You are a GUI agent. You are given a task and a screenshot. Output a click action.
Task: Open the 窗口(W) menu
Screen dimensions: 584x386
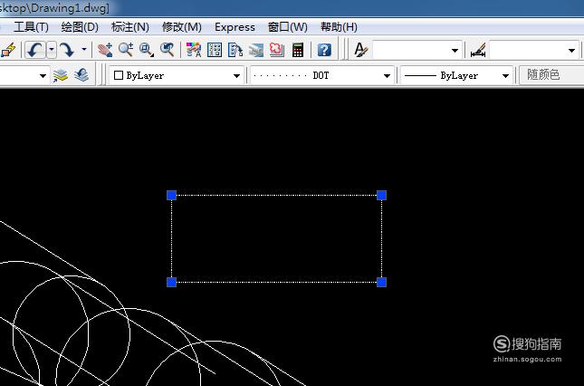(x=288, y=27)
